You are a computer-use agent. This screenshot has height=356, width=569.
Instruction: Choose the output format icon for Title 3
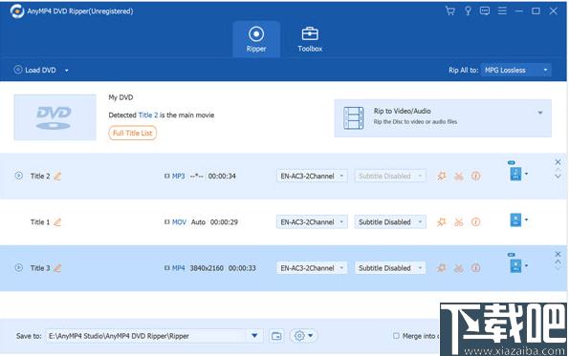coord(515,266)
